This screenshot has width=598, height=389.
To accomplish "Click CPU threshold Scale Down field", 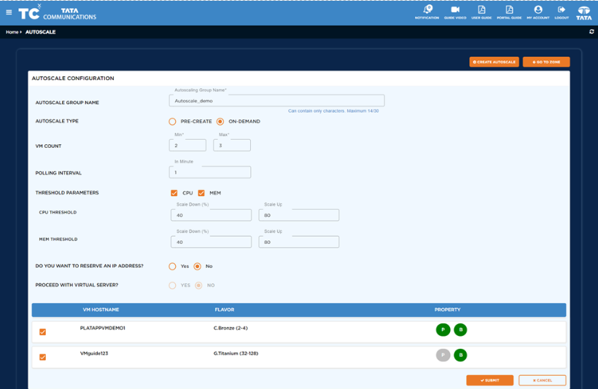I will (211, 215).
